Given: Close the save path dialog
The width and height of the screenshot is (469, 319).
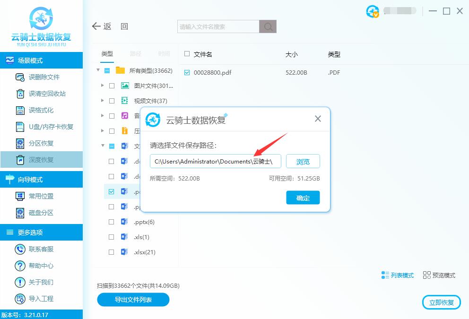Looking at the screenshot, I should pos(318,119).
